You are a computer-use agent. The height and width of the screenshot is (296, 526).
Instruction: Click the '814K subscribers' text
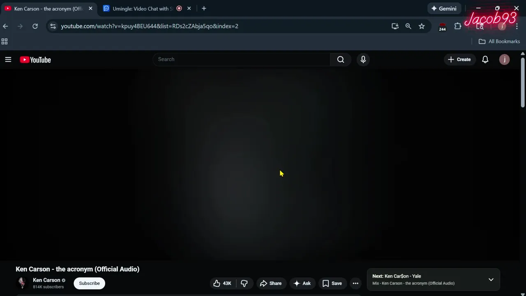pos(48,287)
